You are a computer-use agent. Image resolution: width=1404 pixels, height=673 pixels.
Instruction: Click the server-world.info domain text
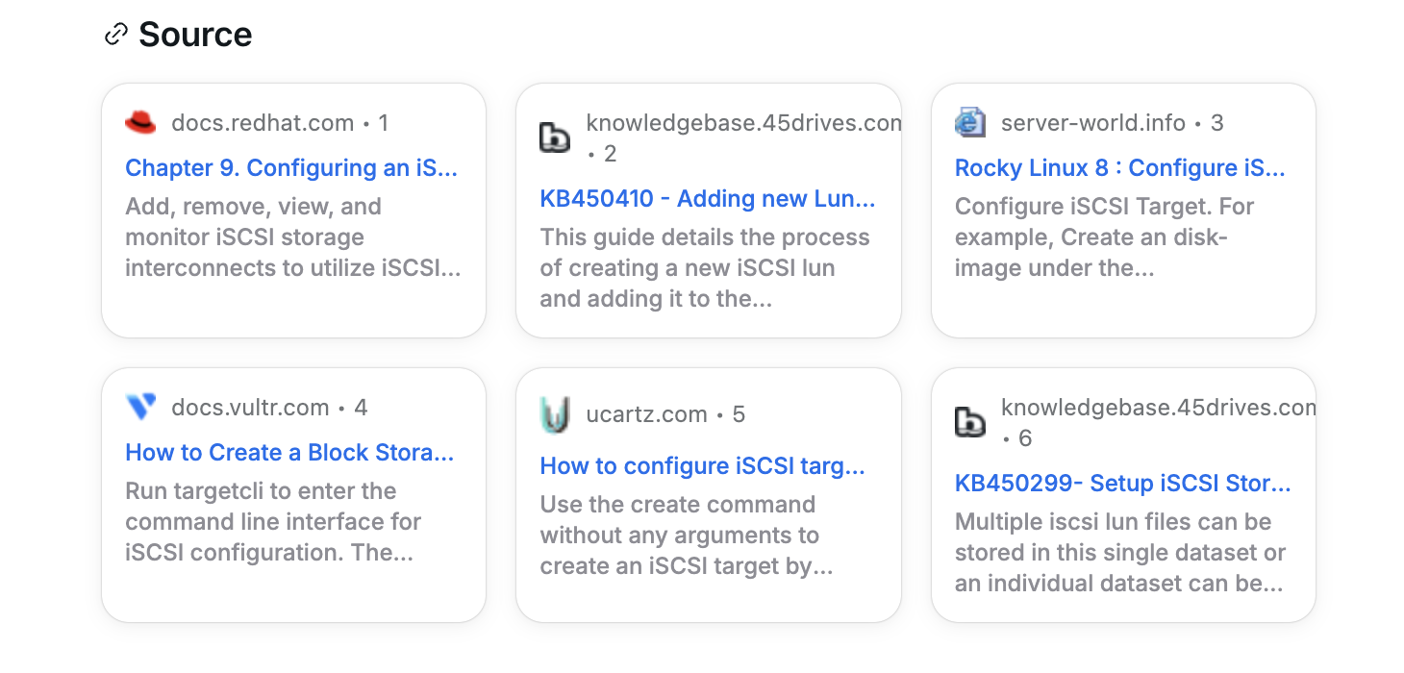tap(1092, 123)
